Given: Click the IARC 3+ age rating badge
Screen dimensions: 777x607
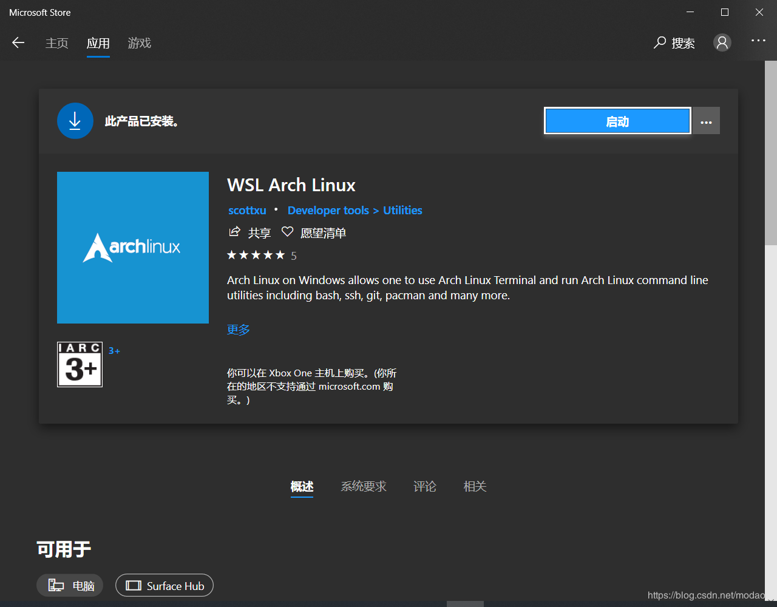Looking at the screenshot, I should click(80, 364).
